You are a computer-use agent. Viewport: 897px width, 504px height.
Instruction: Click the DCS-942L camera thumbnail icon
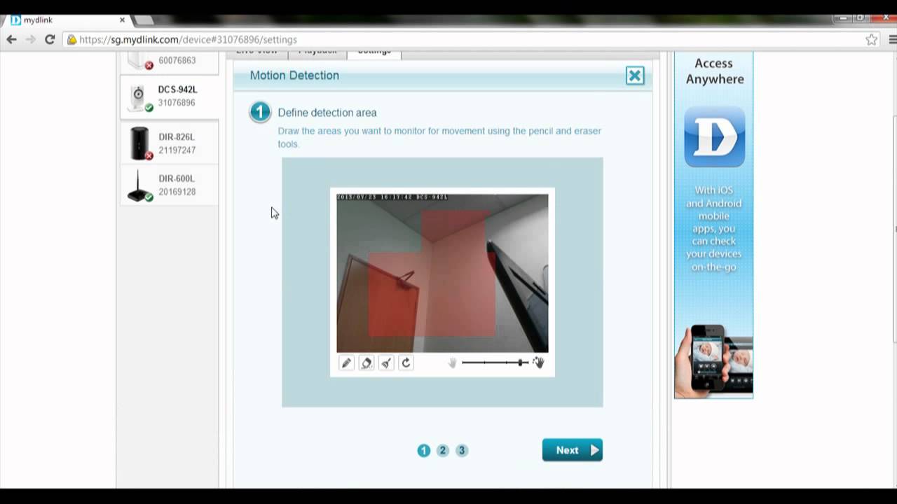(x=139, y=97)
